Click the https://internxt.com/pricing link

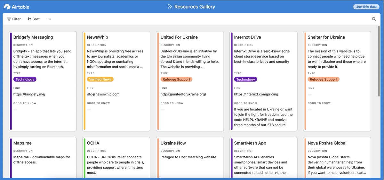(x=256, y=94)
